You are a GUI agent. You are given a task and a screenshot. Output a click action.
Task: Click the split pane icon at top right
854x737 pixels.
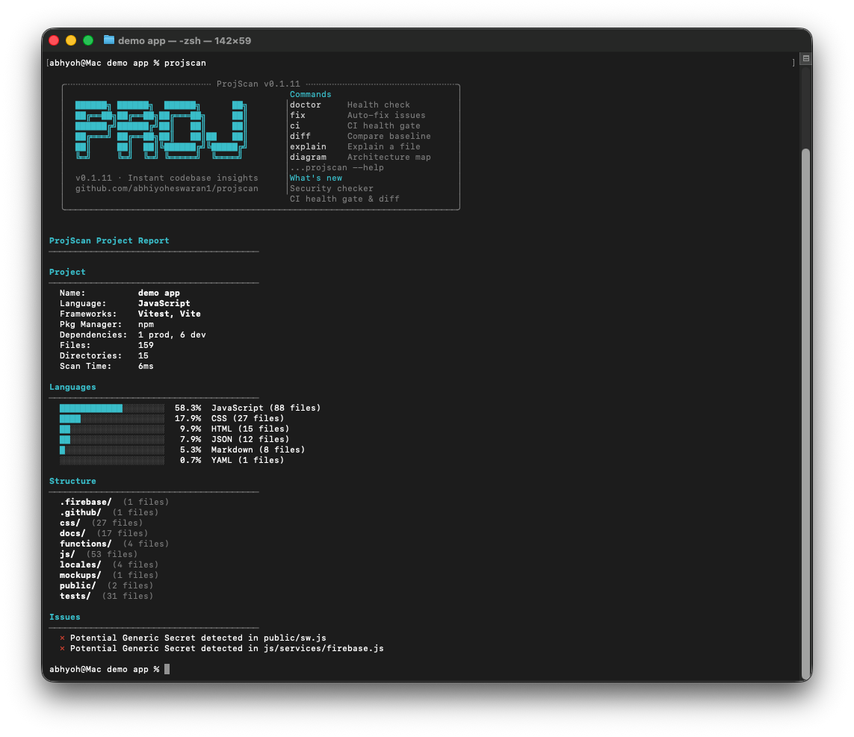tap(805, 58)
